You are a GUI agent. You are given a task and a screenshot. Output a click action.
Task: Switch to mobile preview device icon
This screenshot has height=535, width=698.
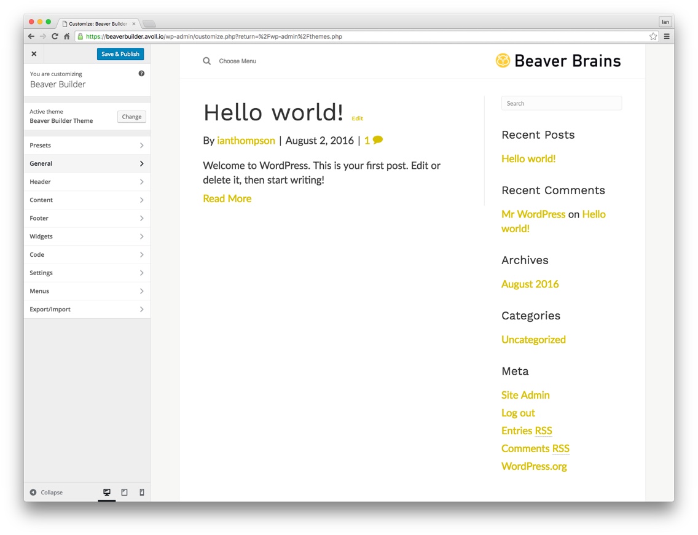point(142,492)
